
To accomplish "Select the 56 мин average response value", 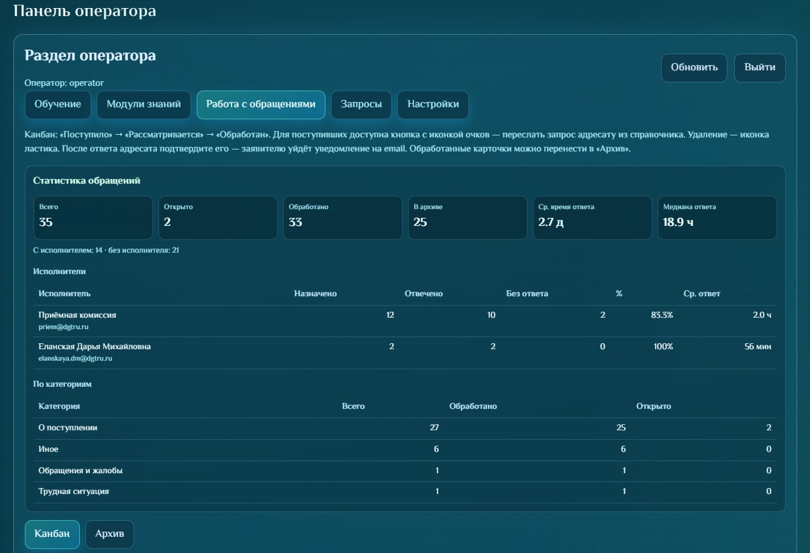I will pyautogui.click(x=758, y=347).
